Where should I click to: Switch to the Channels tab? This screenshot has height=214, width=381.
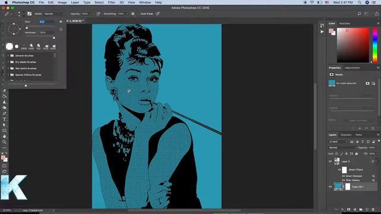click(346, 135)
